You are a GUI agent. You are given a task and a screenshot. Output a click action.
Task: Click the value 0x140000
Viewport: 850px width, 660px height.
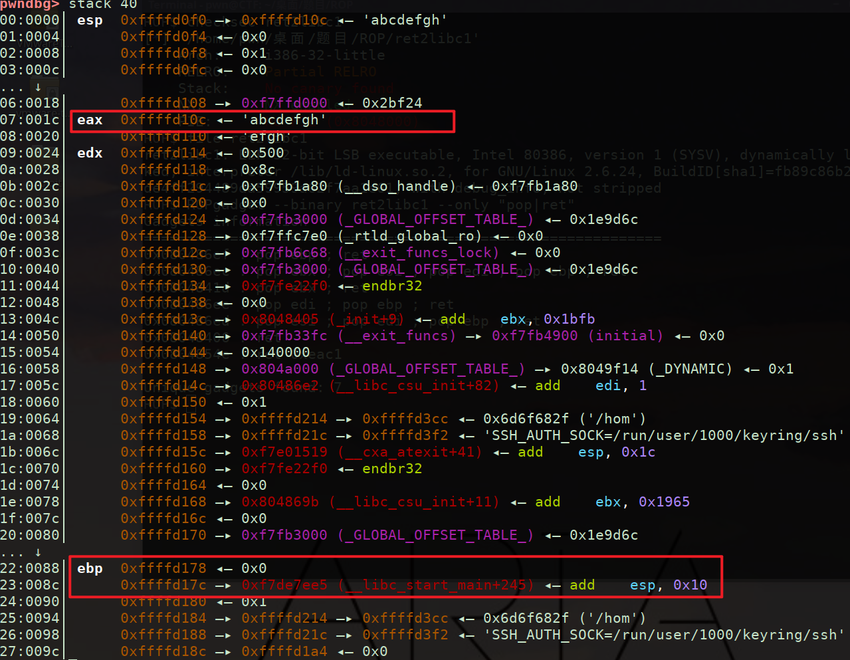point(276,353)
